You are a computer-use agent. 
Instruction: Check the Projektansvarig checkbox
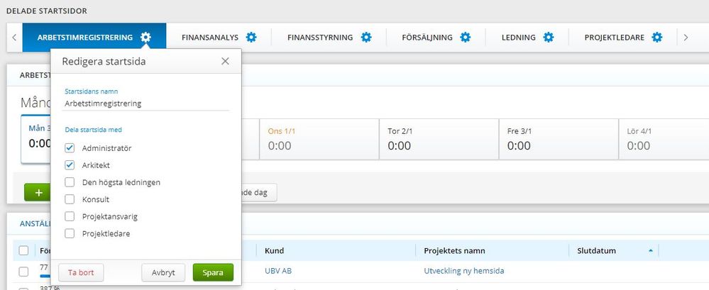tap(70, 216)
